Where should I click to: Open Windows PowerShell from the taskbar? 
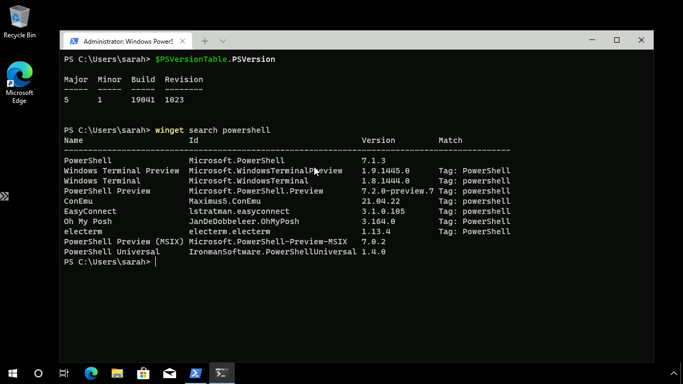tap(196, 373)
